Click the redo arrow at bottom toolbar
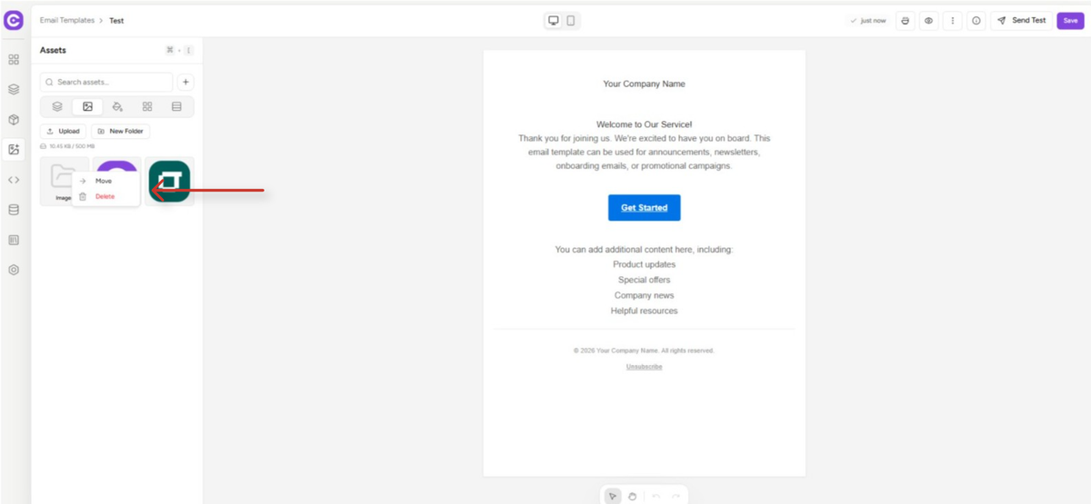This screenshot has height=504, width=1091. click(x=676, y=496)
